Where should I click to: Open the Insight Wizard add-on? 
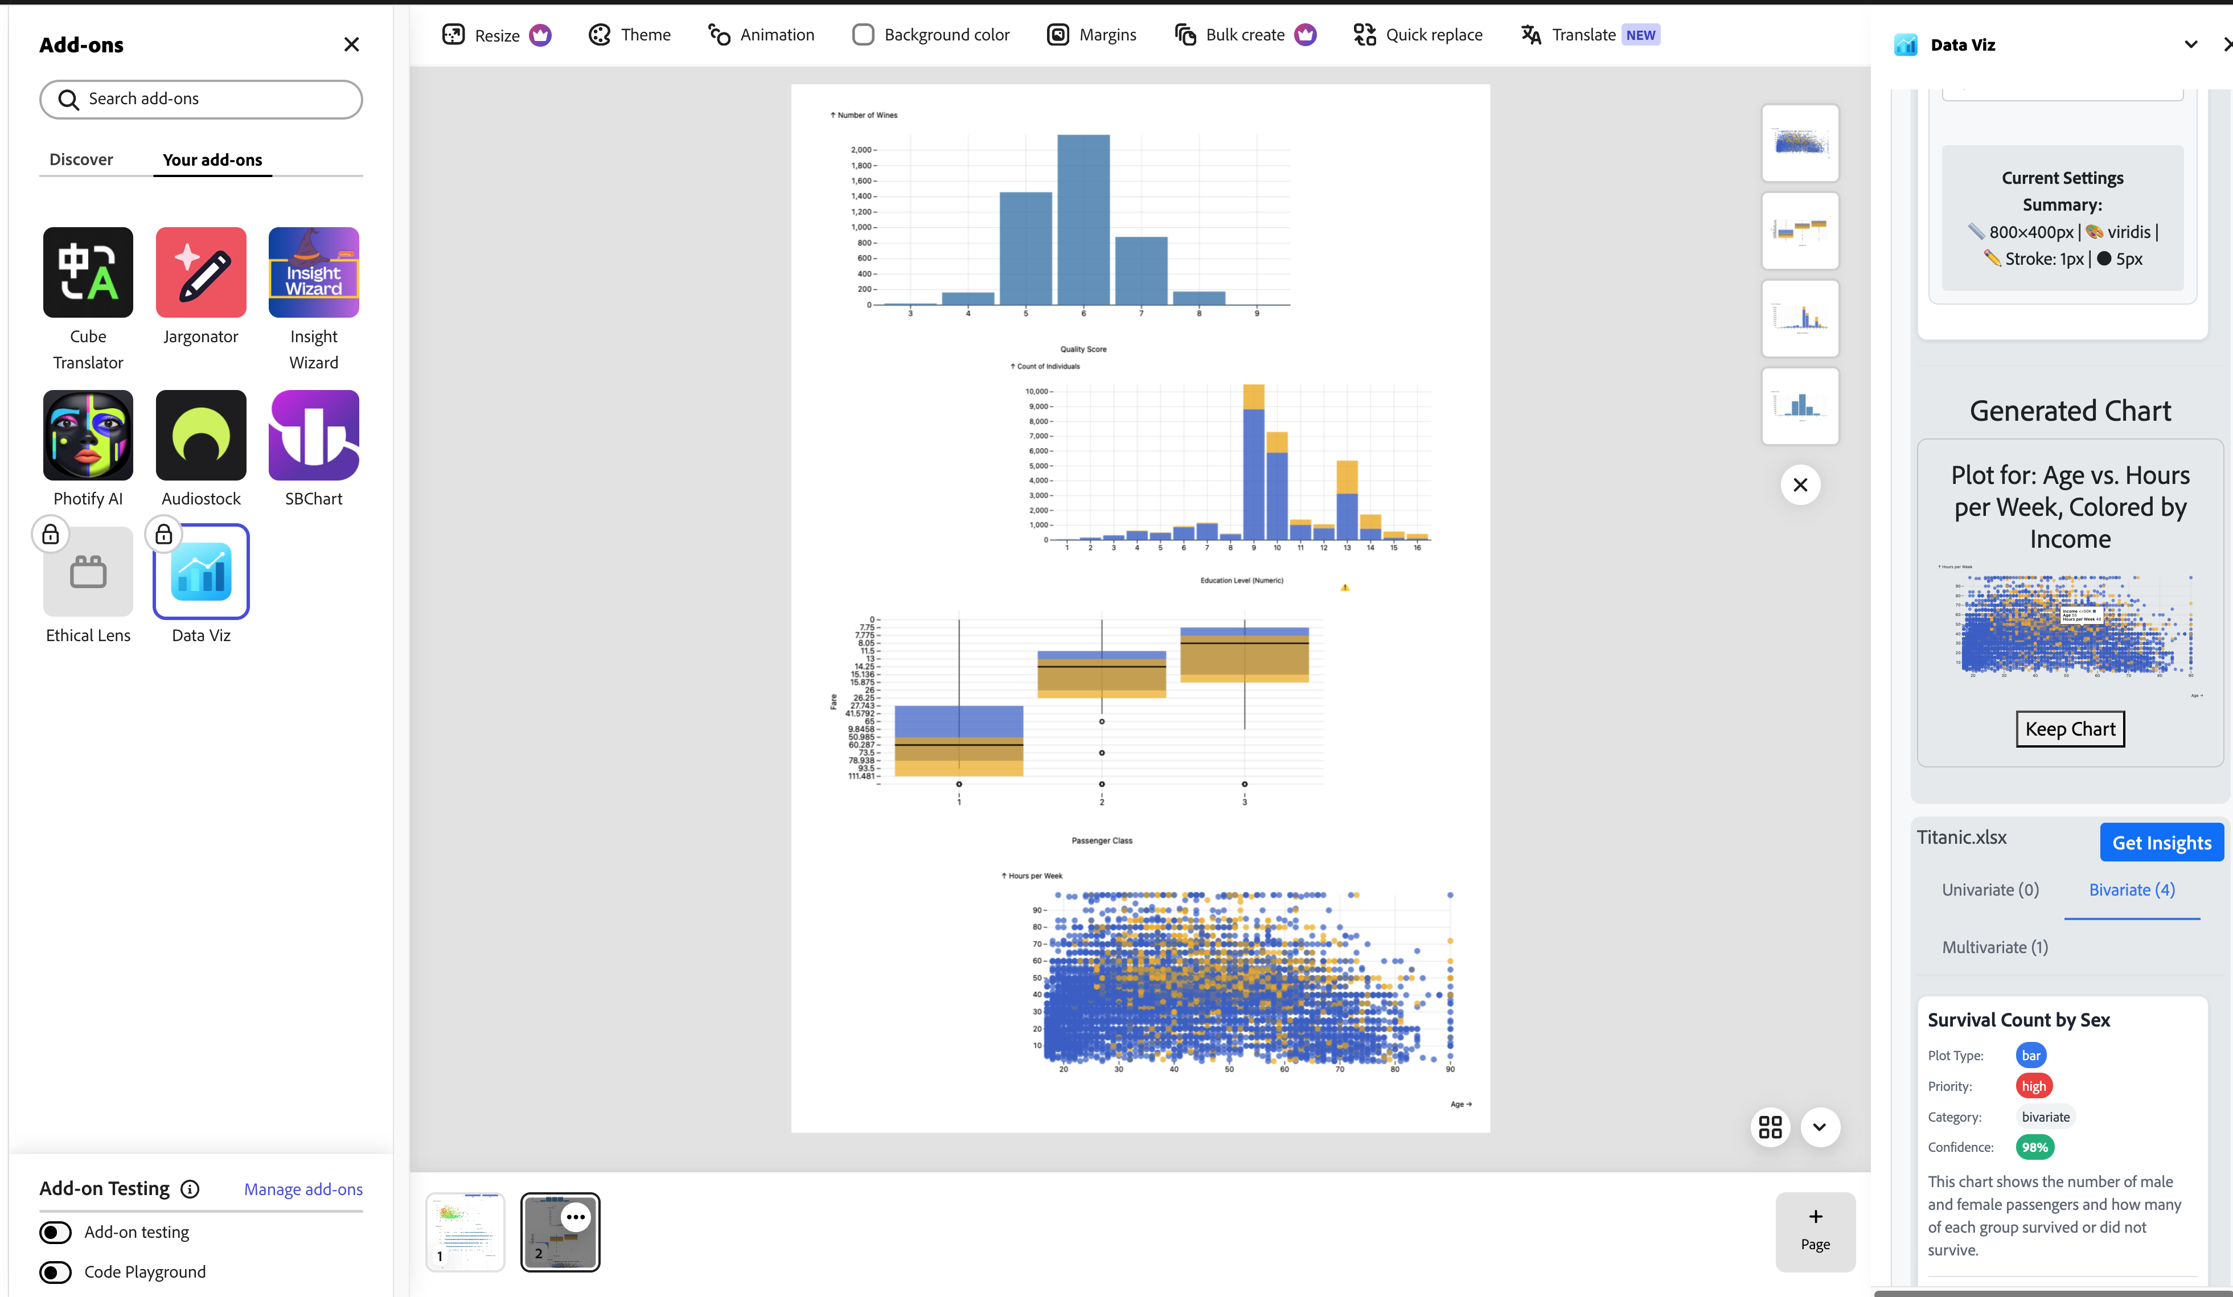(x=314, y=273)
